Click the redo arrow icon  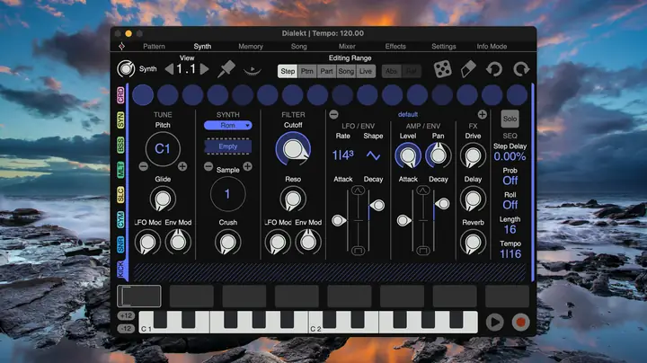click(x=521, y=69)
